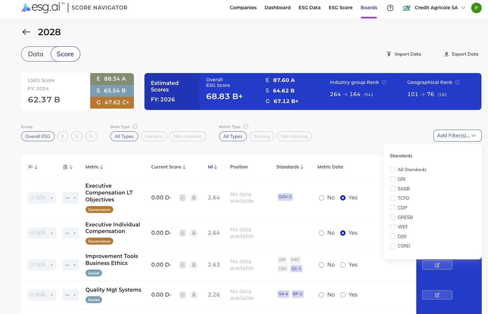Image resolution: width=488 pixels, height=314 pixels.
Task: Click the analyst person icon on Quality Mgt Systems row
Action: click(x=194, y=295)
